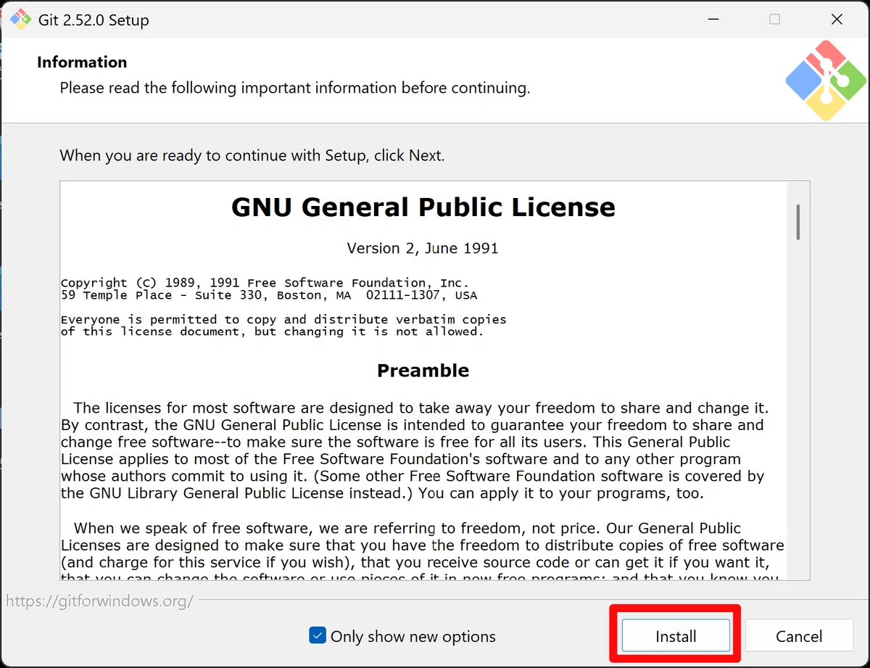The width and height of the screenshot is (870, 668).
Task: Click the maximize window button
Action: coord(775,20)
